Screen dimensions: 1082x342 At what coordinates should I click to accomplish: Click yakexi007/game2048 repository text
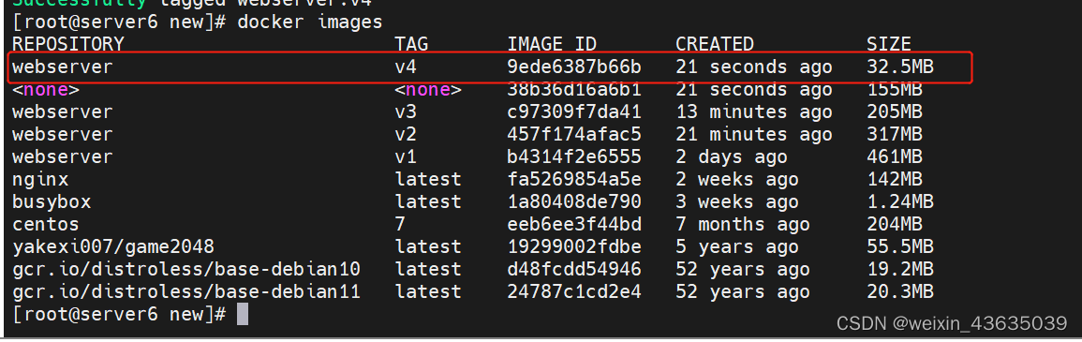[x=113, y=246]
